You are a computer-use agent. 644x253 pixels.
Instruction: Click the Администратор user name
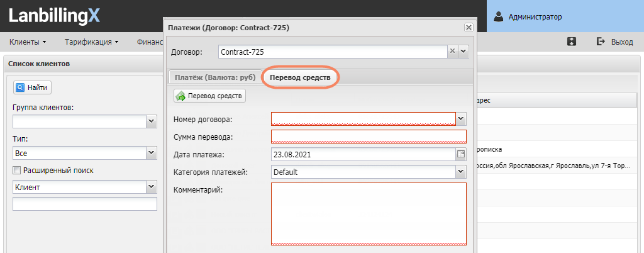[535, 17]
